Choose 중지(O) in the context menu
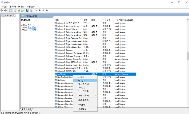This screenshot has height=114, width=189. point(85,81)
